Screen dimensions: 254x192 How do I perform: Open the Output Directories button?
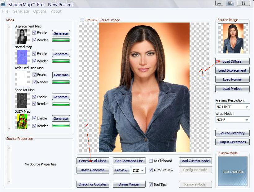pyautogui.click(x=232, y=142)
